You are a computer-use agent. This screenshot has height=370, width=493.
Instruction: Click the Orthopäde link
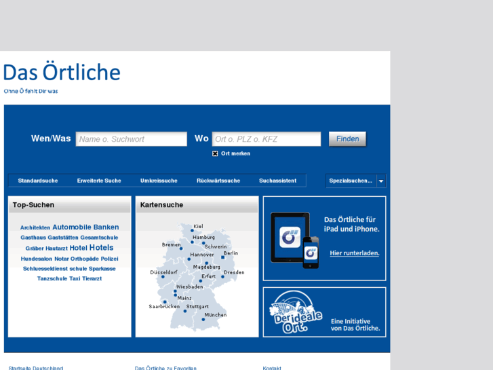point(85,259)
